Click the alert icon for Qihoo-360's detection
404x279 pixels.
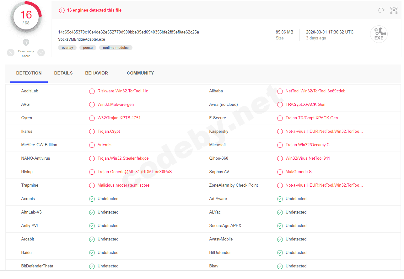280,158
